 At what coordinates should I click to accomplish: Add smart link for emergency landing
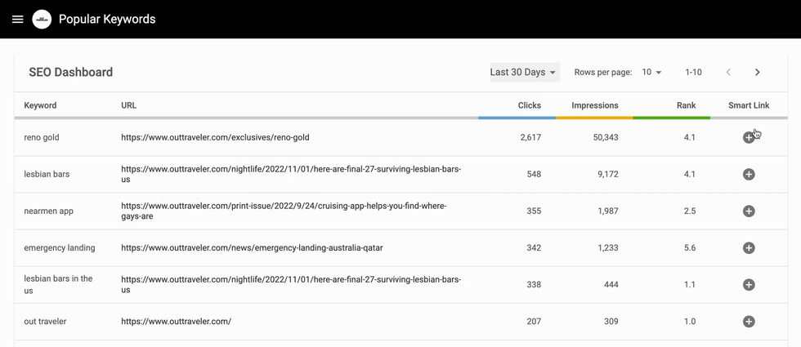pyautogui.click(x=748, y=248)
